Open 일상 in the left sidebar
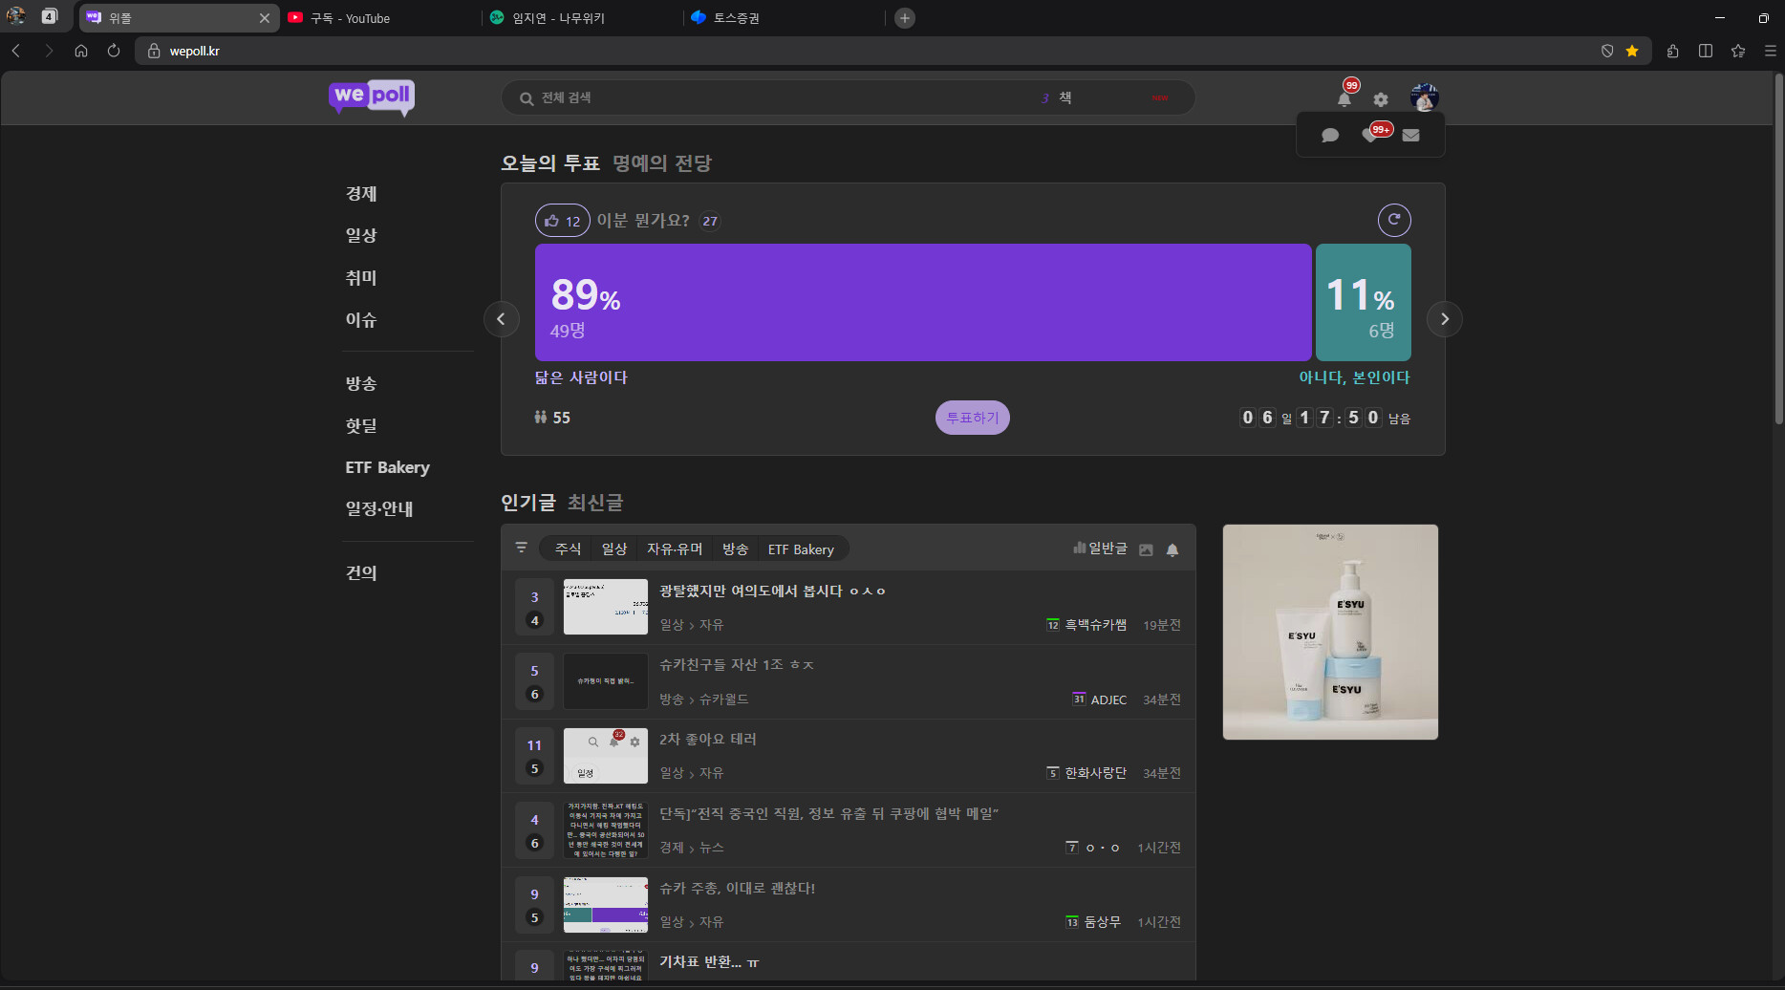 pyautogui.click(x=361, y=235)
